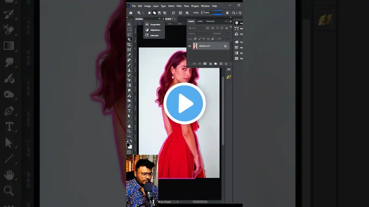
Task: Open the options bar gear settings
Action: (x=187, y=13)
